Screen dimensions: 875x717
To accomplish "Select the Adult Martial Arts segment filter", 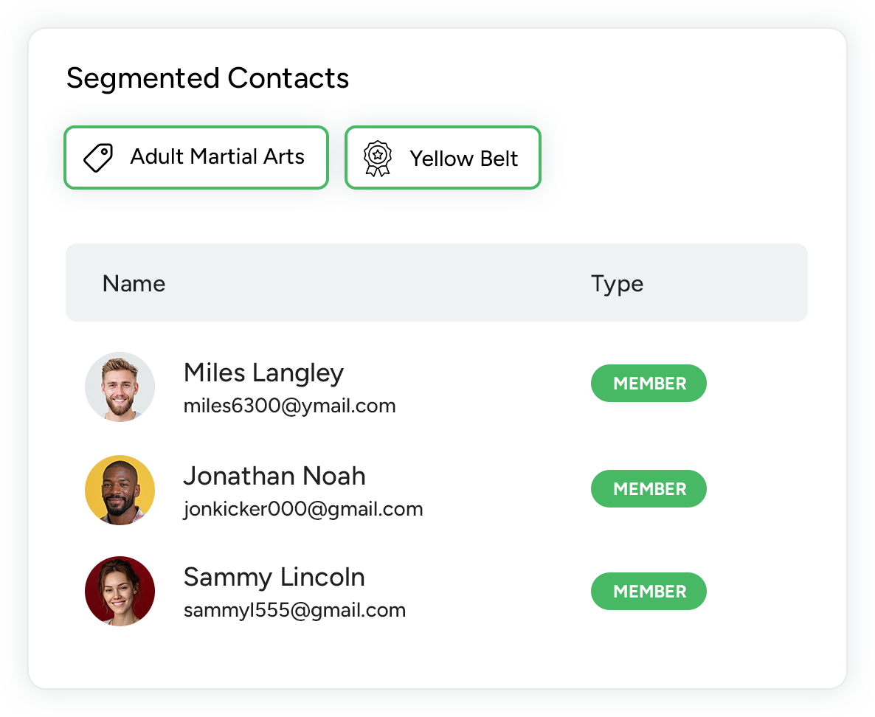I will [x=196, y=157].
